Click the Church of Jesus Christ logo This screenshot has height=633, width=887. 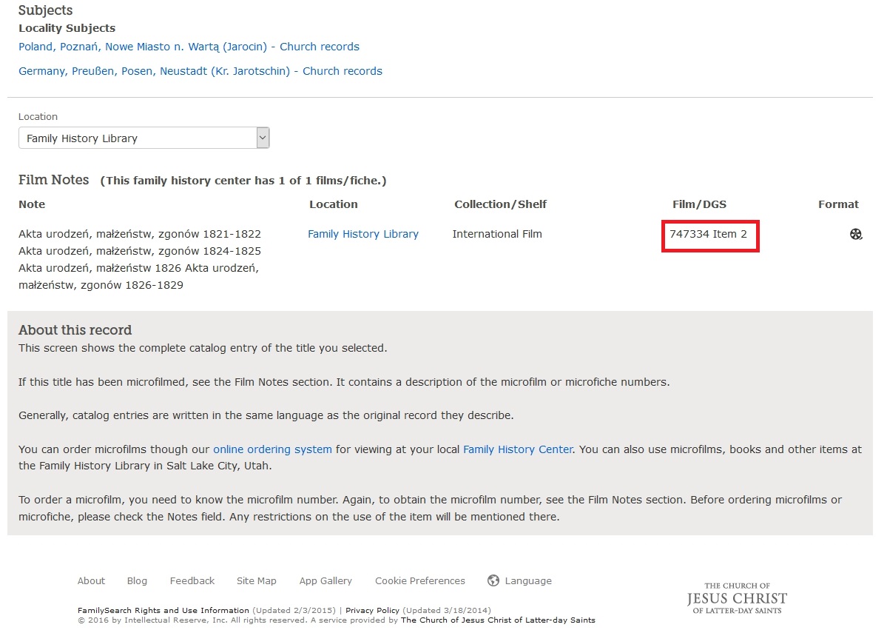pos(736,597)
